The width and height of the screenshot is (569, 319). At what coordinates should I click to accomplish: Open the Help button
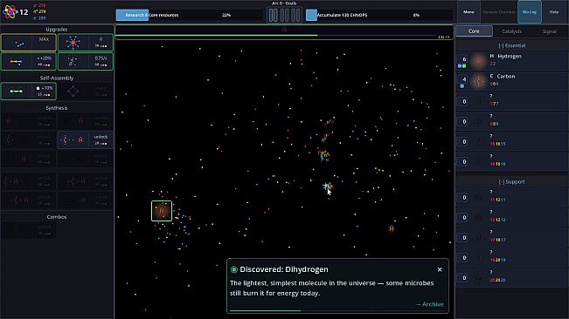coord(554,12)
